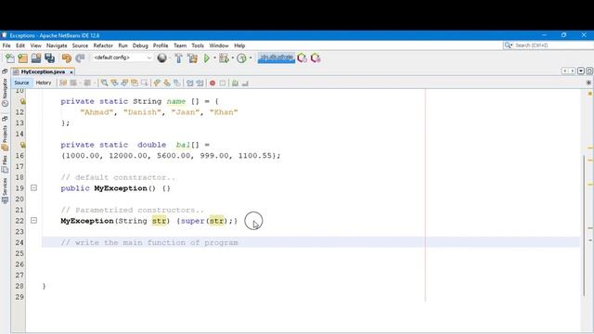The height and width of the screenshot is (334, 594).
Task: Open the minimized Projects panel
Action: coord(5,137)
